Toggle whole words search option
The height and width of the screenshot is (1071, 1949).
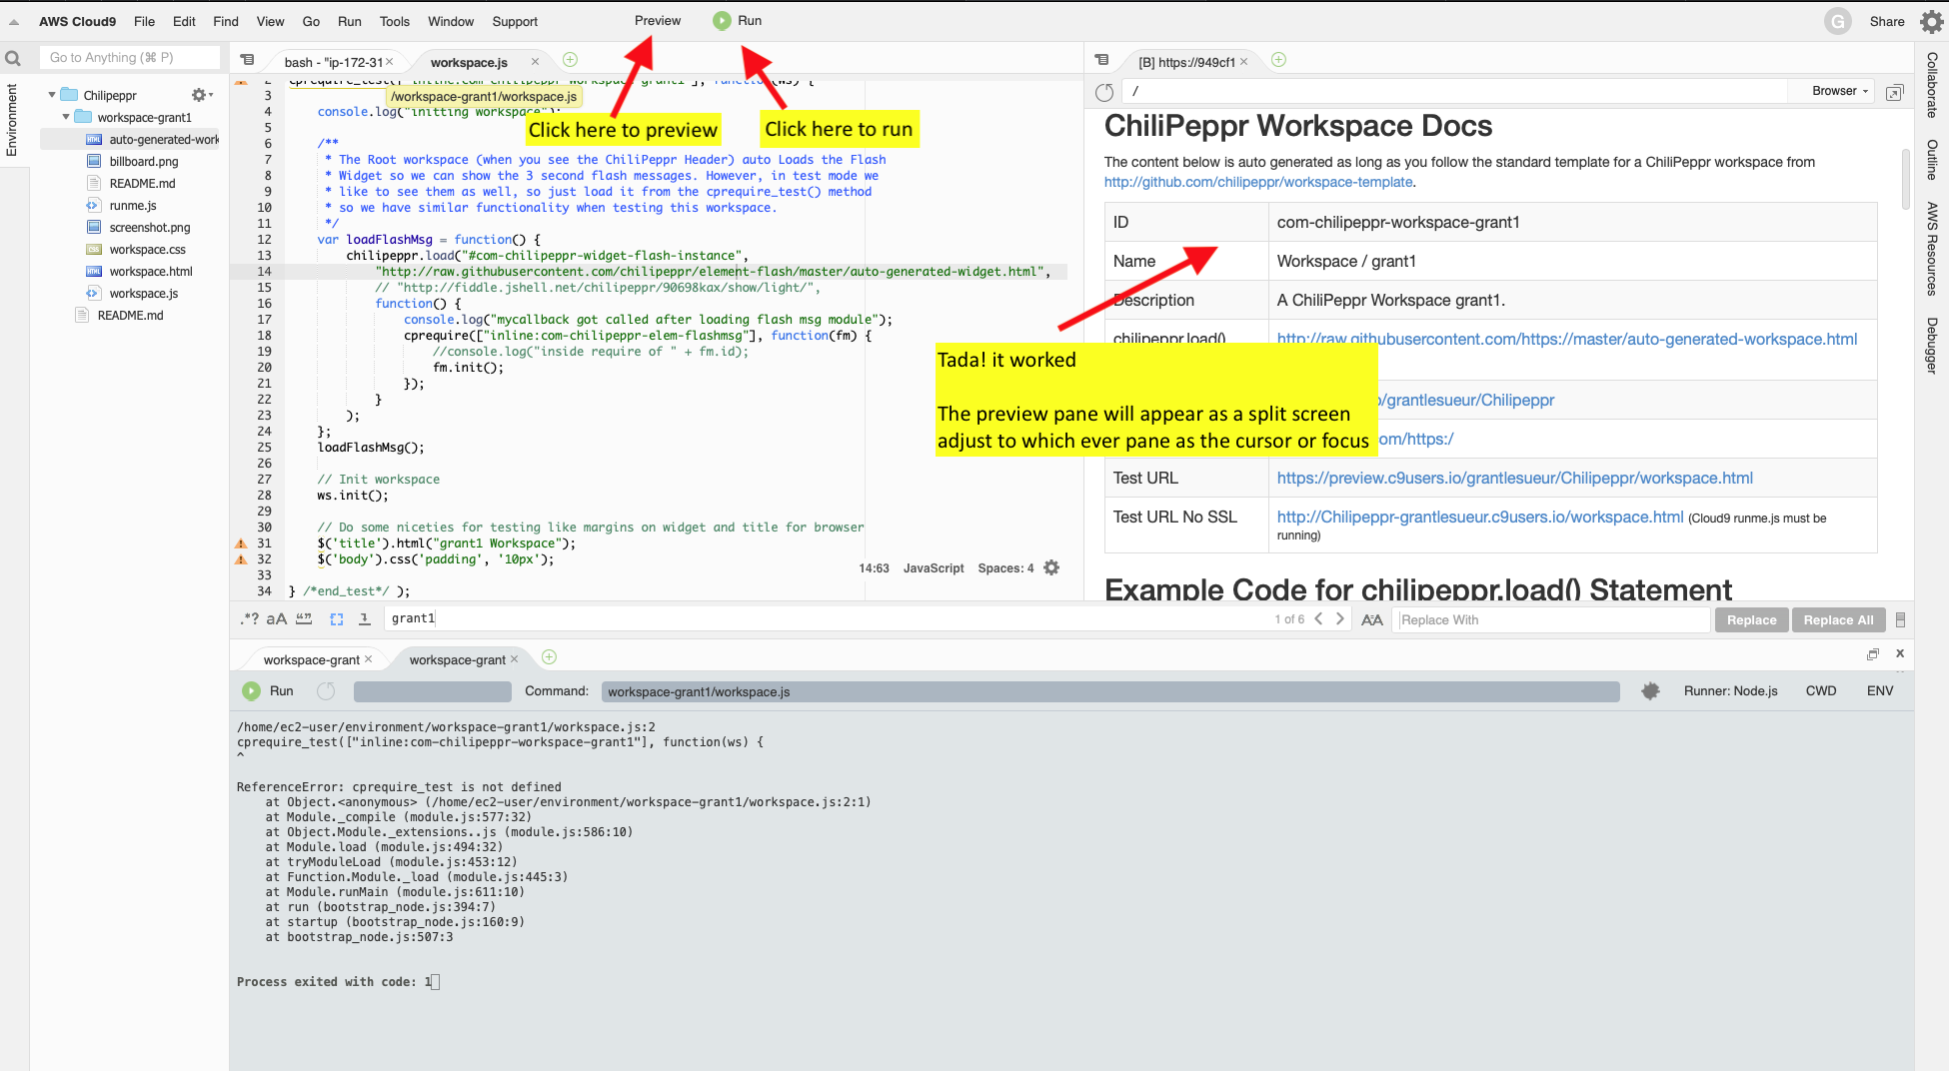point(304,618)
